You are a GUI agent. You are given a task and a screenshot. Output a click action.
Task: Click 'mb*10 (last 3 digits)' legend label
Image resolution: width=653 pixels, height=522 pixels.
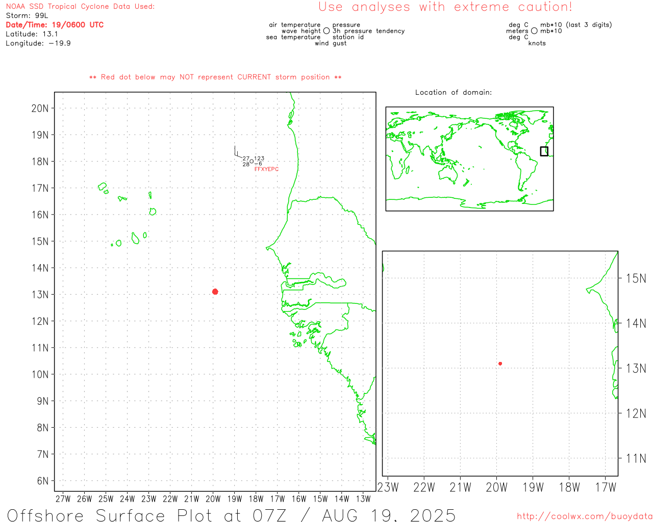[x=576, y=25]
